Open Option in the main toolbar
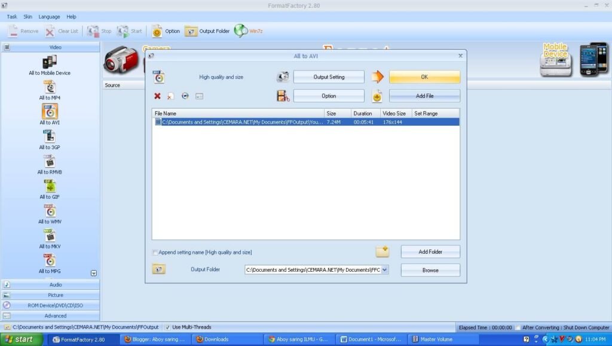The height and width of the screenshot is (346, 612). click(166, 31)
